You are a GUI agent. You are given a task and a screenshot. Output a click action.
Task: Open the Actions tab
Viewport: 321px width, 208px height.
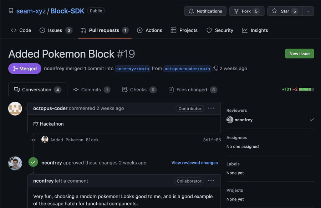click(149, 30)
